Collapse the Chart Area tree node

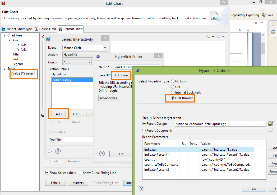pos(4,36)
